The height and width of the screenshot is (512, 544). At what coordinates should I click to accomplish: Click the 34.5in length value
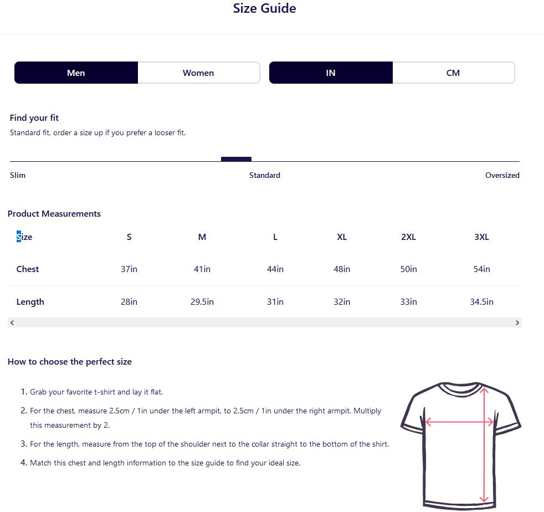481,302
